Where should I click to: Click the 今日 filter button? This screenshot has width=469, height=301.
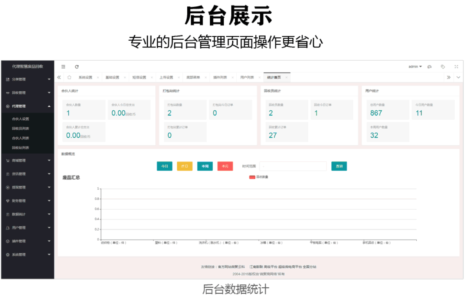pos(164,166)
